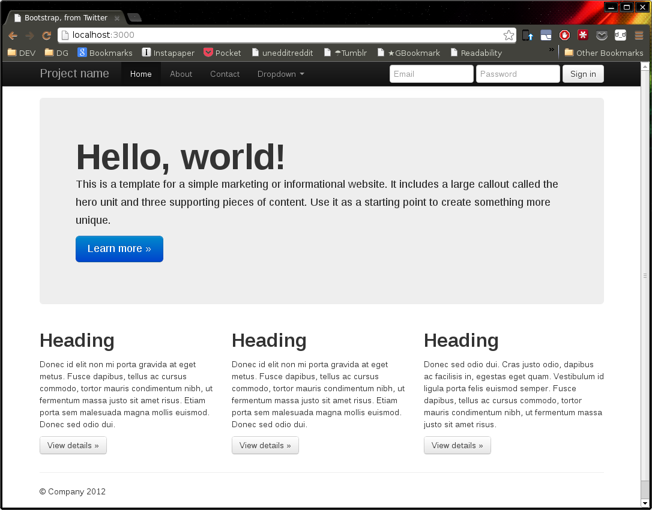Click the Sign in button

582,74
